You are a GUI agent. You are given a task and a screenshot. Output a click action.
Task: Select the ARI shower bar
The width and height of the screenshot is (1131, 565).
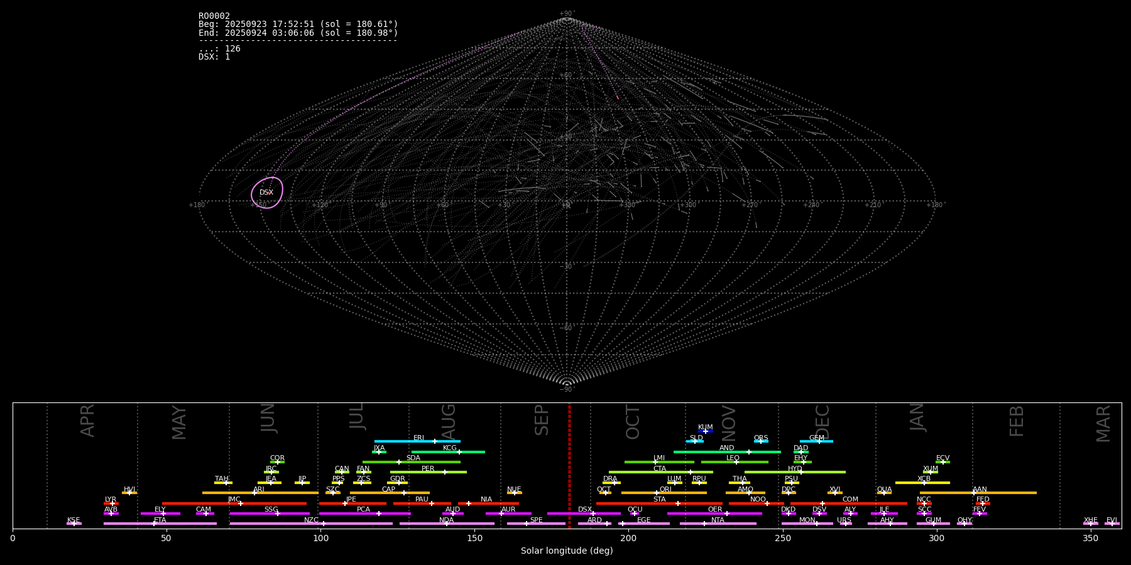pyautogui.click(x=260, y=493)
